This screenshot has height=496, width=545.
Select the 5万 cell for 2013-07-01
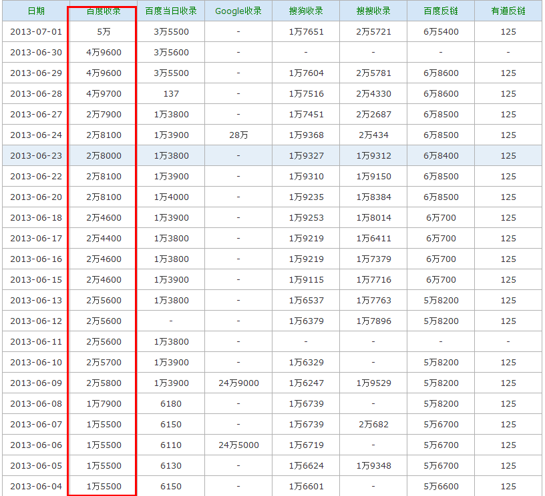tap(104, 32)
